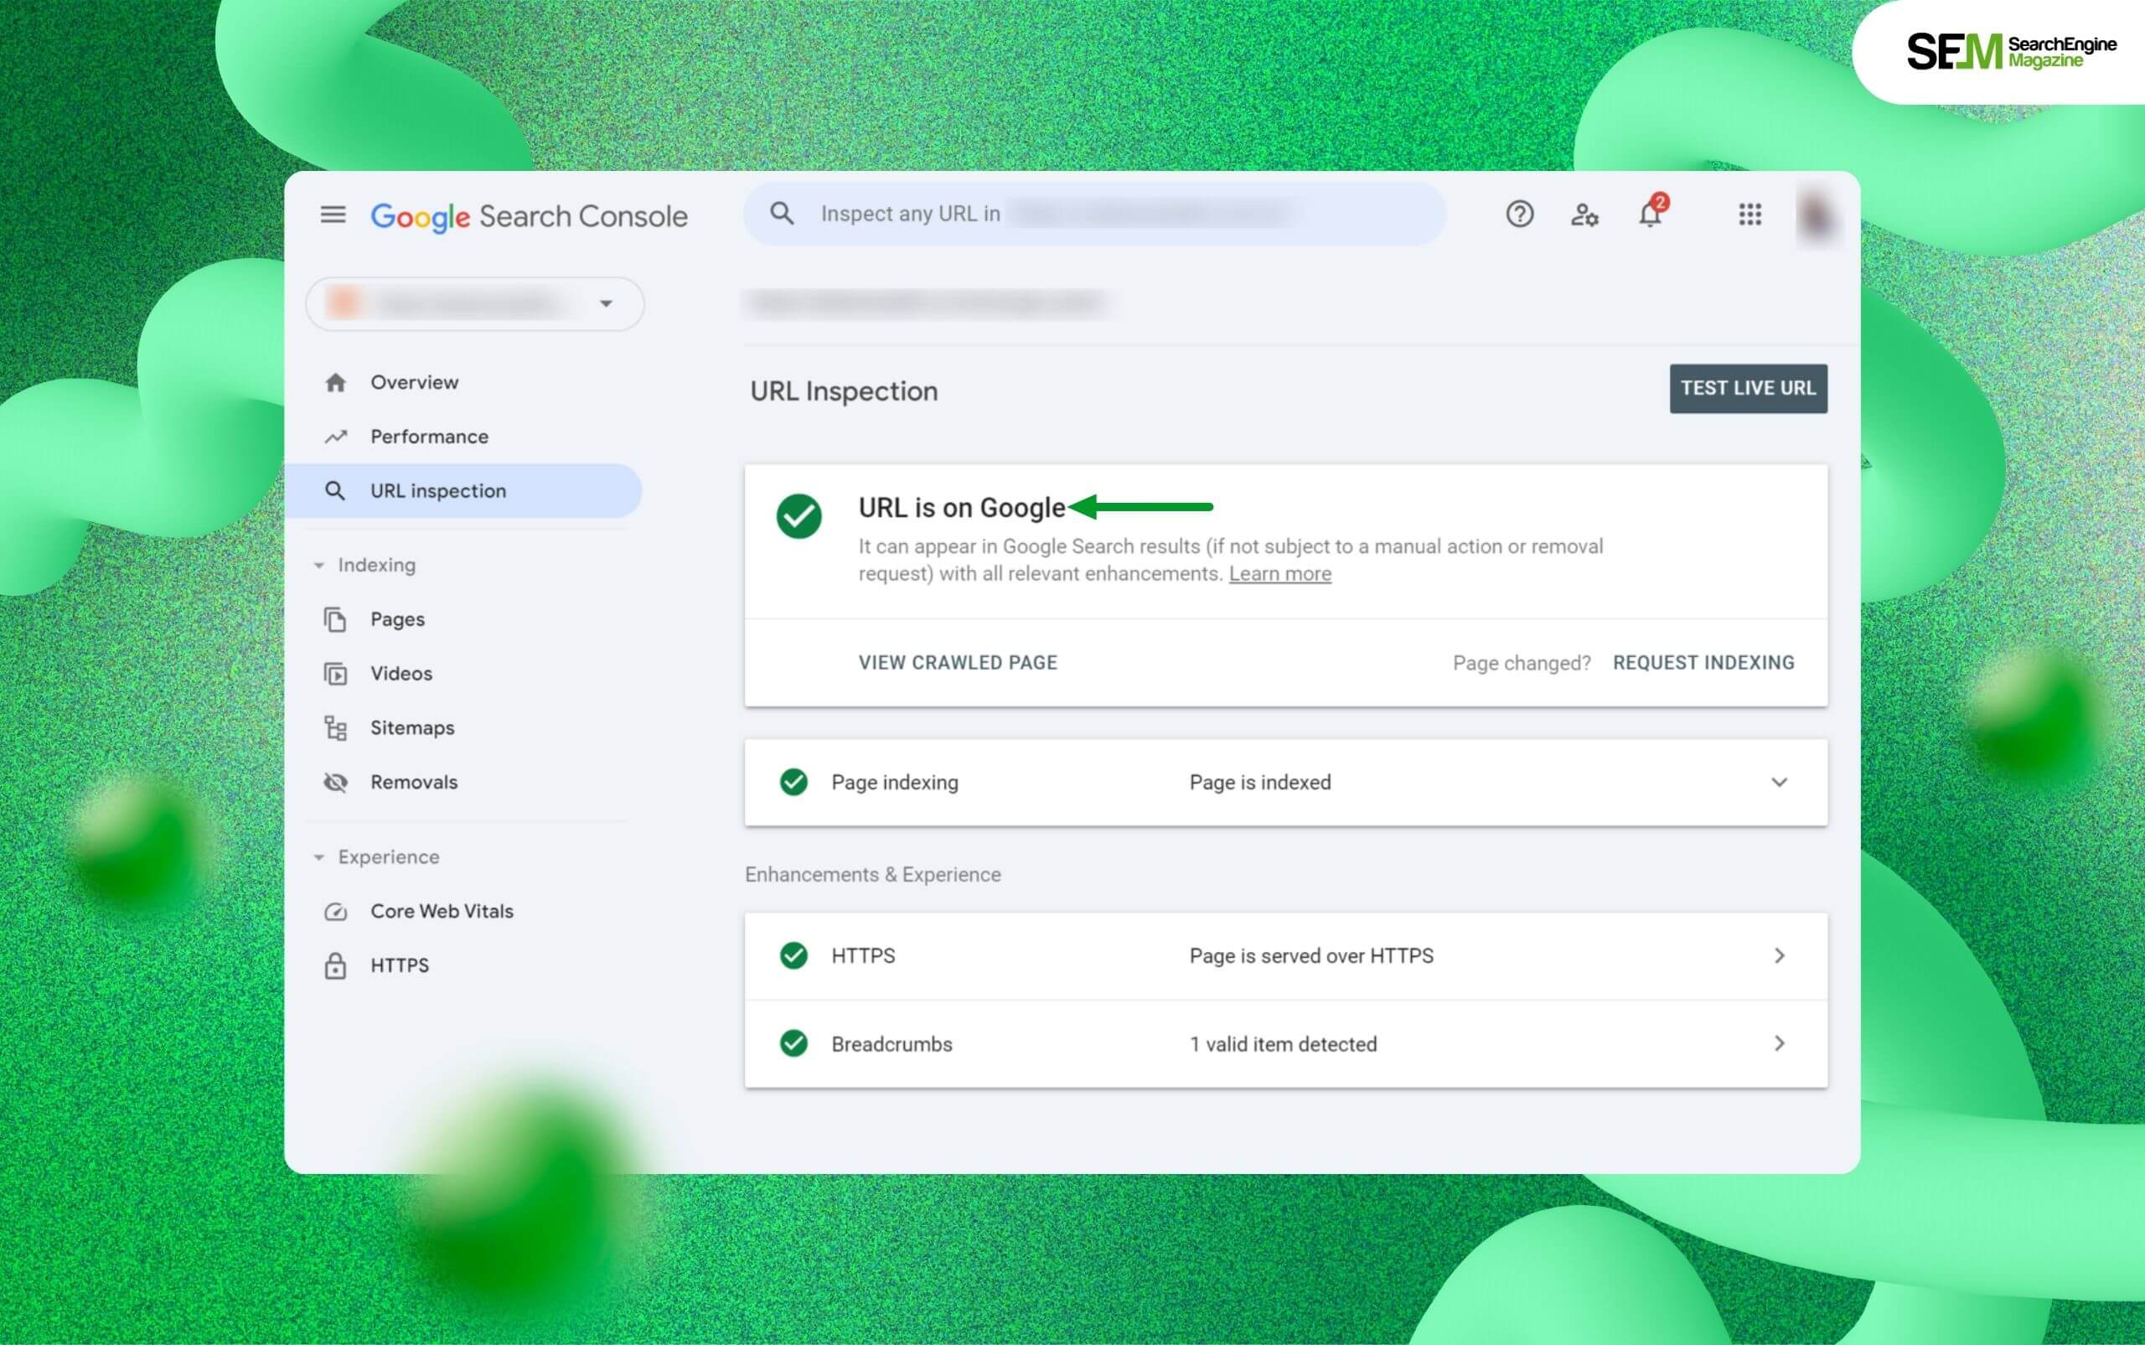
Task: Open Sitemaps under Indexing
Action: [412, 727]
